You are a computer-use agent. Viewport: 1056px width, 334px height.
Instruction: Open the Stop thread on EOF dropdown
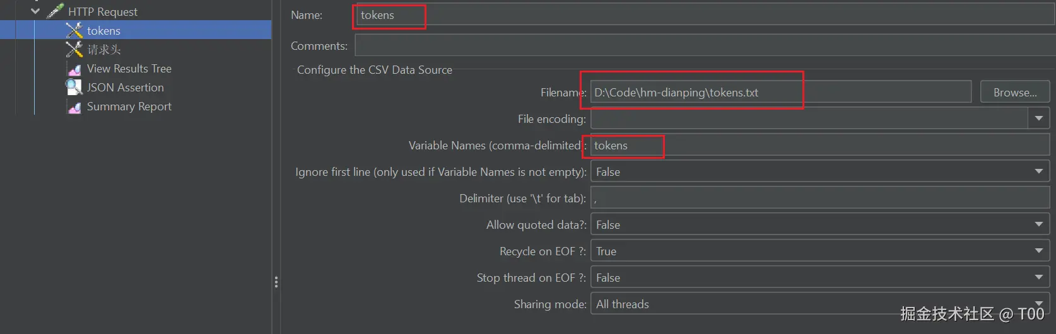1038,277
